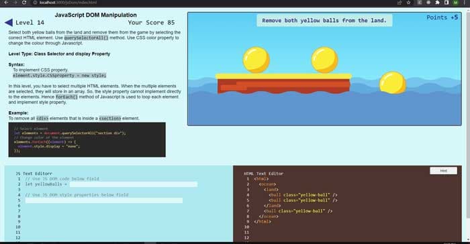Click the yellow ball floating in water
This screenshot has height=244, width=470.
pos(393,83)
